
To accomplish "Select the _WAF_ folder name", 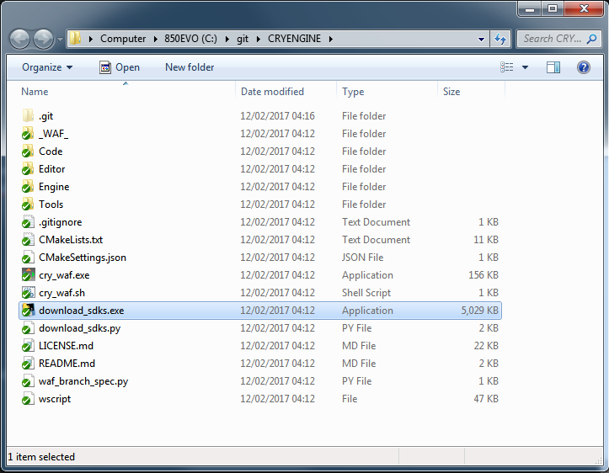I will (53, 134).
